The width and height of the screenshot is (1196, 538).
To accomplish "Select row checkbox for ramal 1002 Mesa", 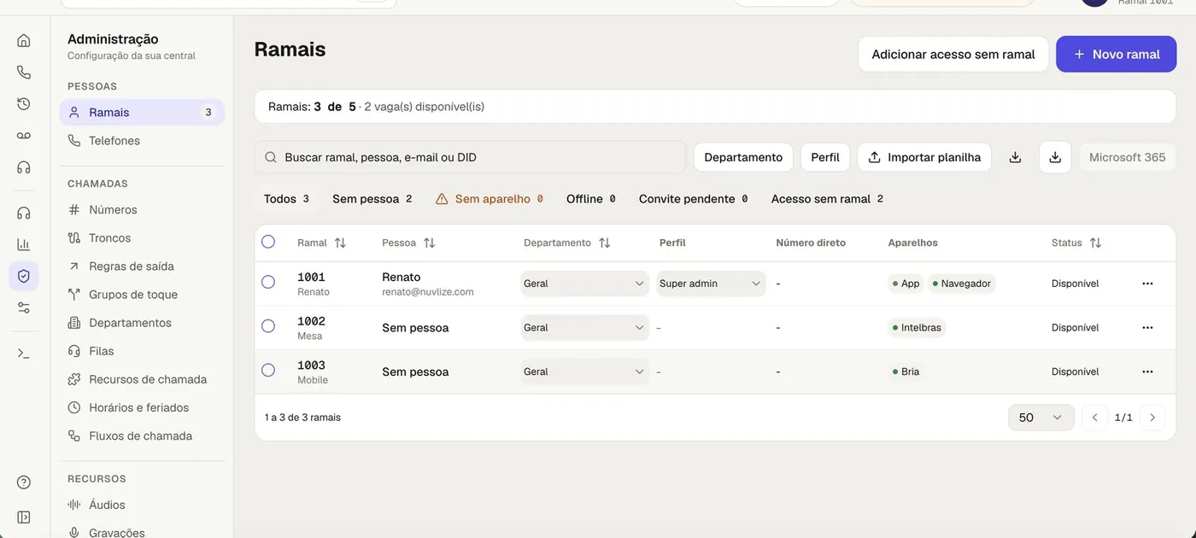I will click(268, 326).
